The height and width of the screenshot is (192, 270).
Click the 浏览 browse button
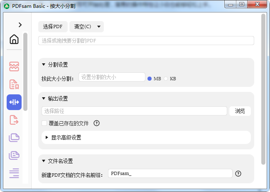[240, 111]
